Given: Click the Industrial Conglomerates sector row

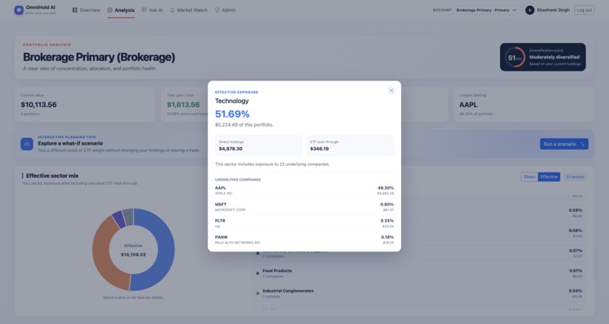Looking at the screenshot, I should click(x=419, y=293).
